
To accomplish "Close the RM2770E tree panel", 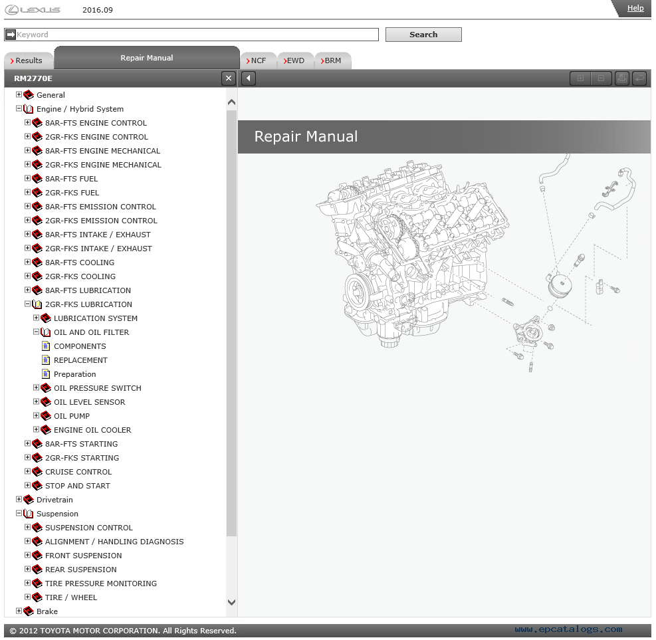I will coord(229,78).
